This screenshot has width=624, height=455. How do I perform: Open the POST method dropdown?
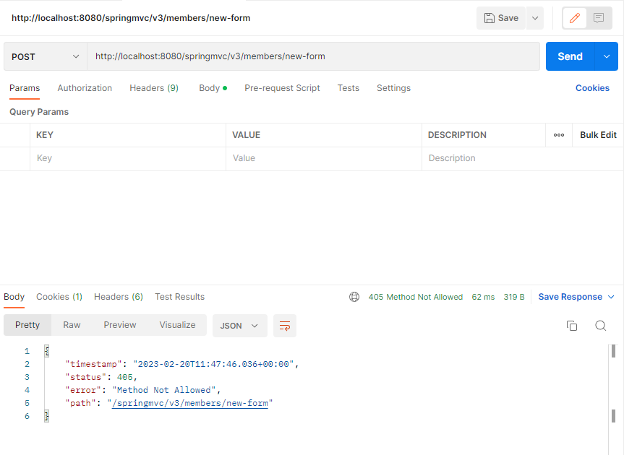(46, 56)
